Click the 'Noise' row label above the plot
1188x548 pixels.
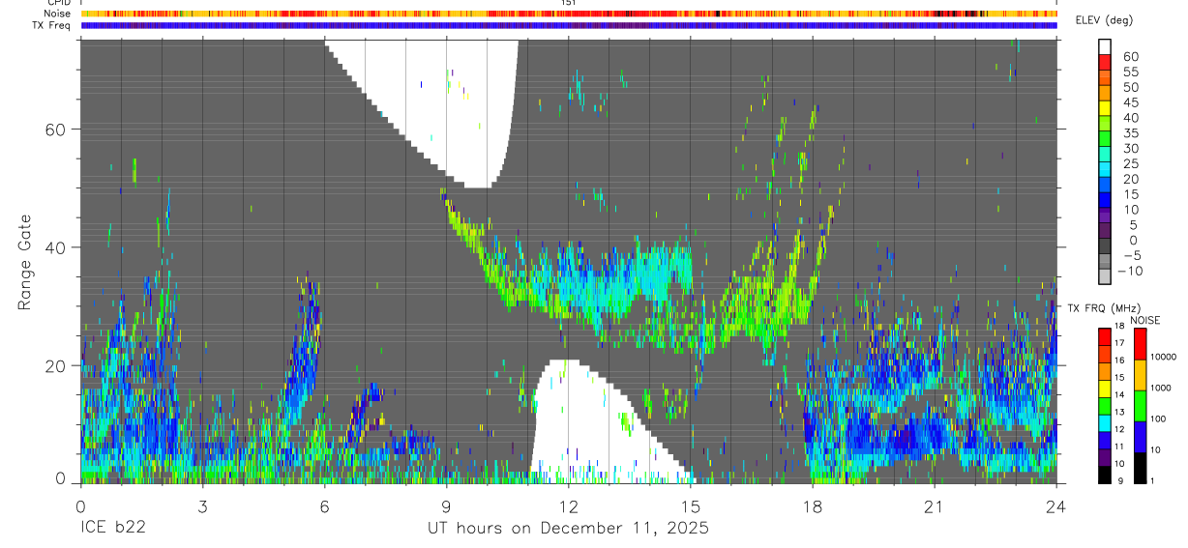pos(58,14)
